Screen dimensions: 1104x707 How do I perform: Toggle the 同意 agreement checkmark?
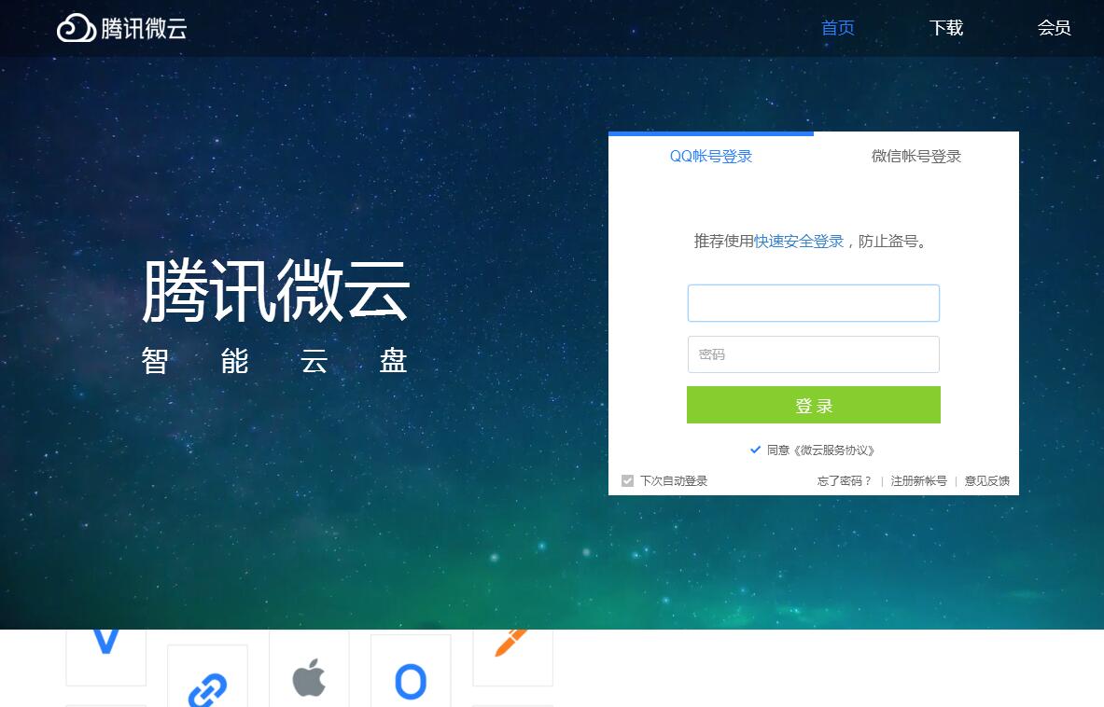click(x=756, y=450)
